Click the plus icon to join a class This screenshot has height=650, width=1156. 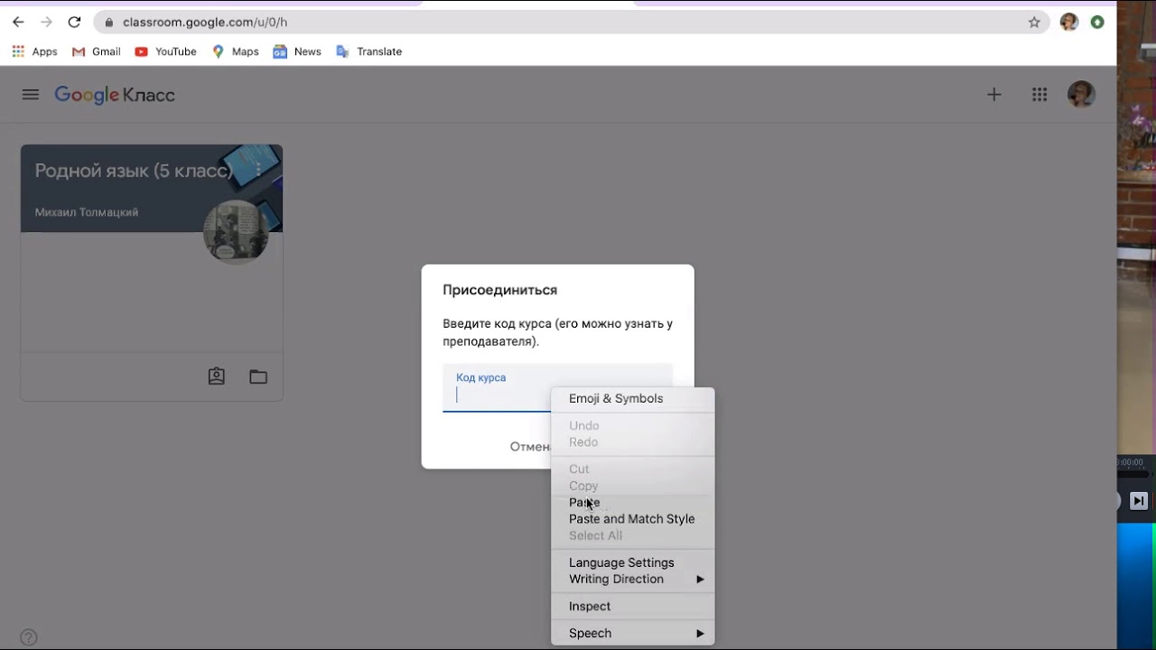pos(994,95)
